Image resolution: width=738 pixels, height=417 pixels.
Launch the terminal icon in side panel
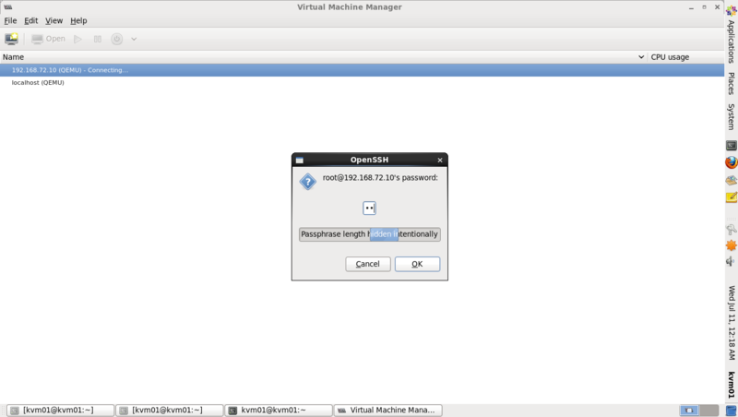[732, 146]
